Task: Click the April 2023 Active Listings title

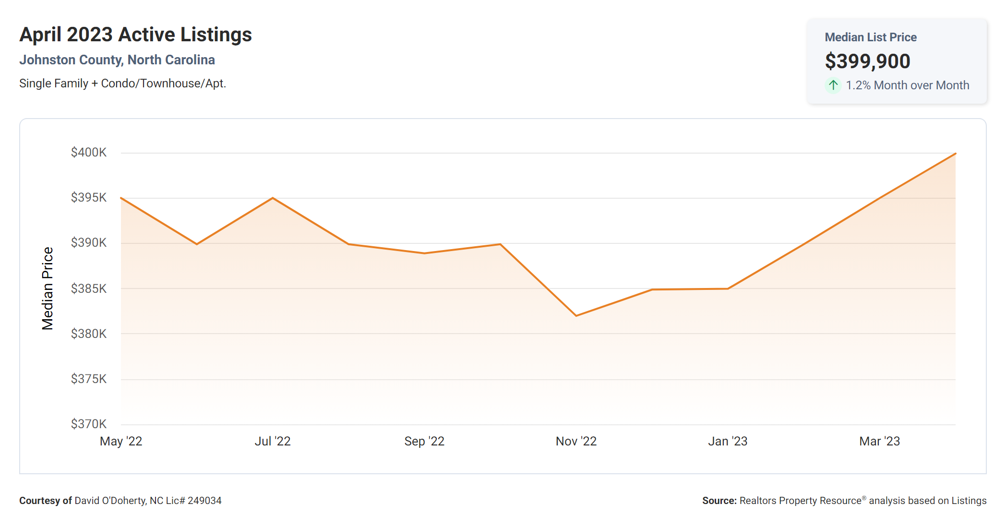Action: pos(135,35)
